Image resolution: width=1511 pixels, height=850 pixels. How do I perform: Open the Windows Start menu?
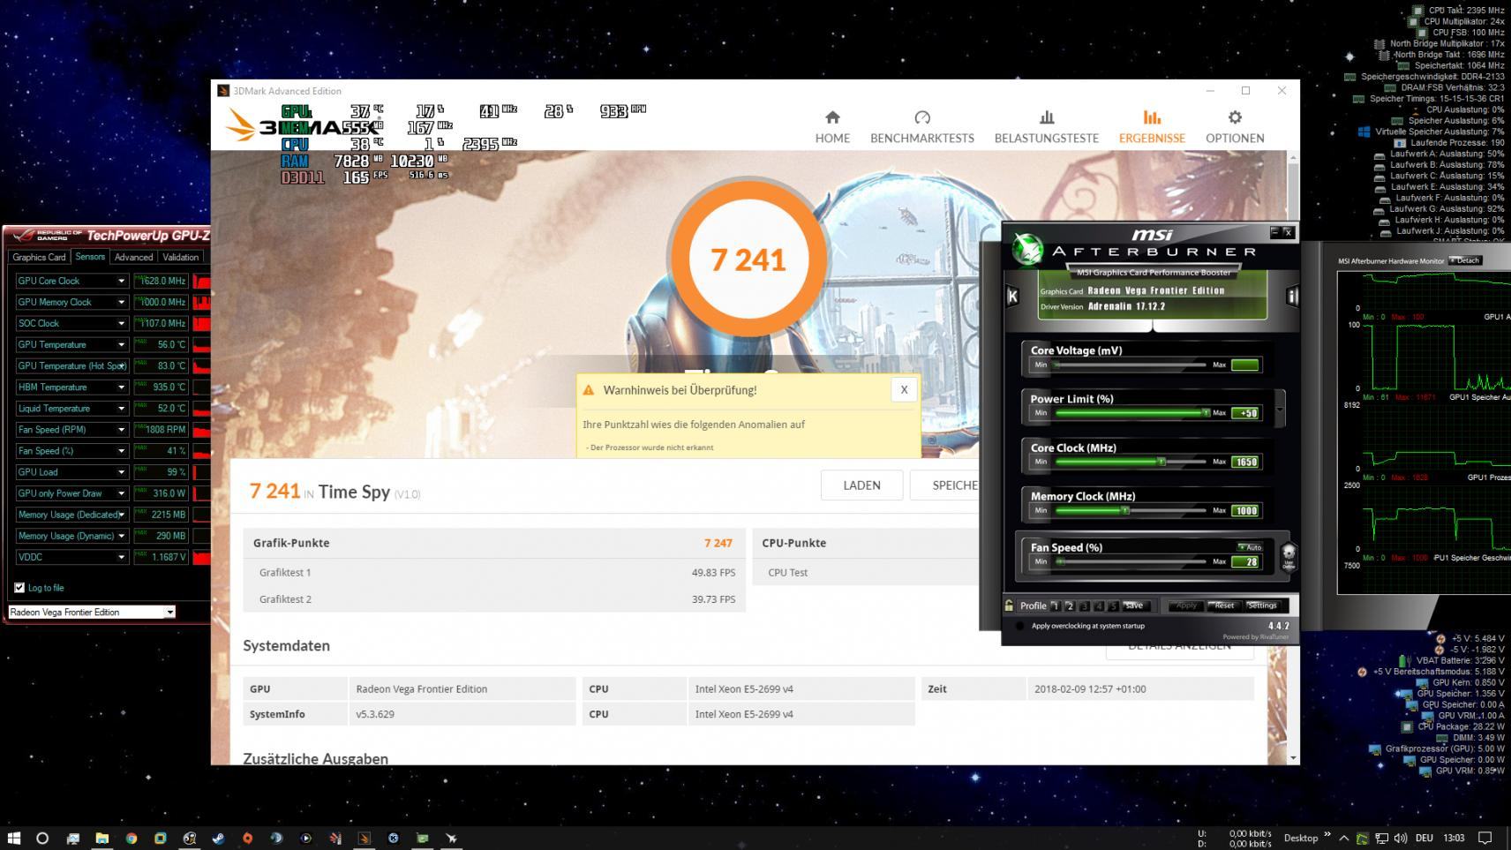point(14,838)
